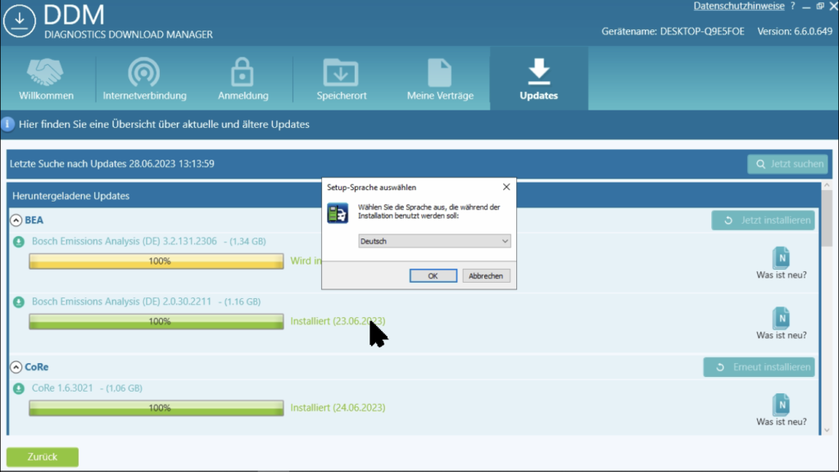Go to the Speicherort tab
This screenshot has height=472, width=839.
click(342, 79)
